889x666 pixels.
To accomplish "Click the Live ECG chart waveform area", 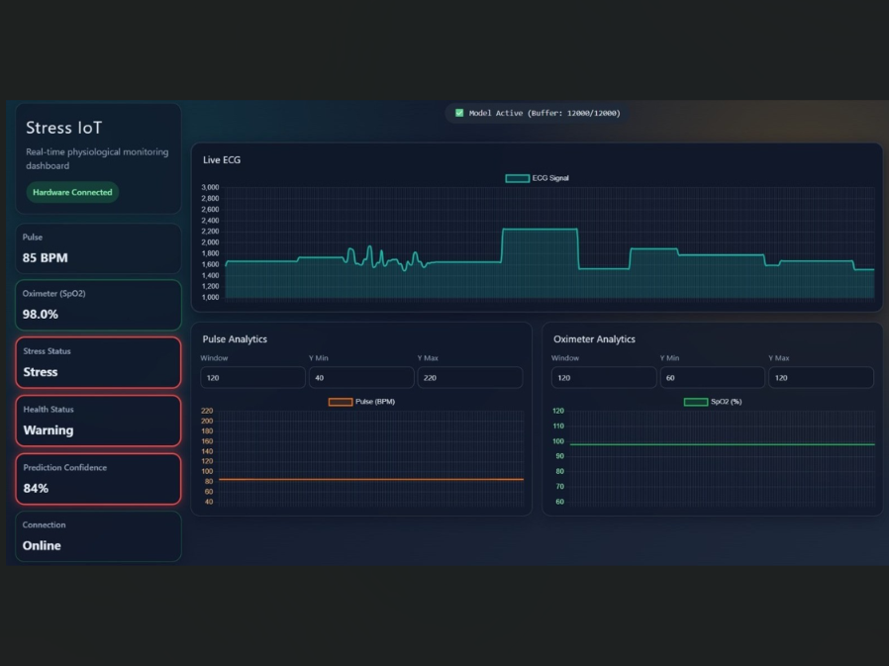I will click(x=550, y=242).
